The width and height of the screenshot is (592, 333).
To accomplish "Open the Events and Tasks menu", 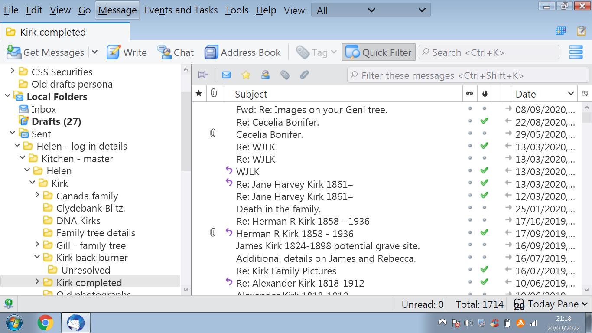I will (181, 10).
